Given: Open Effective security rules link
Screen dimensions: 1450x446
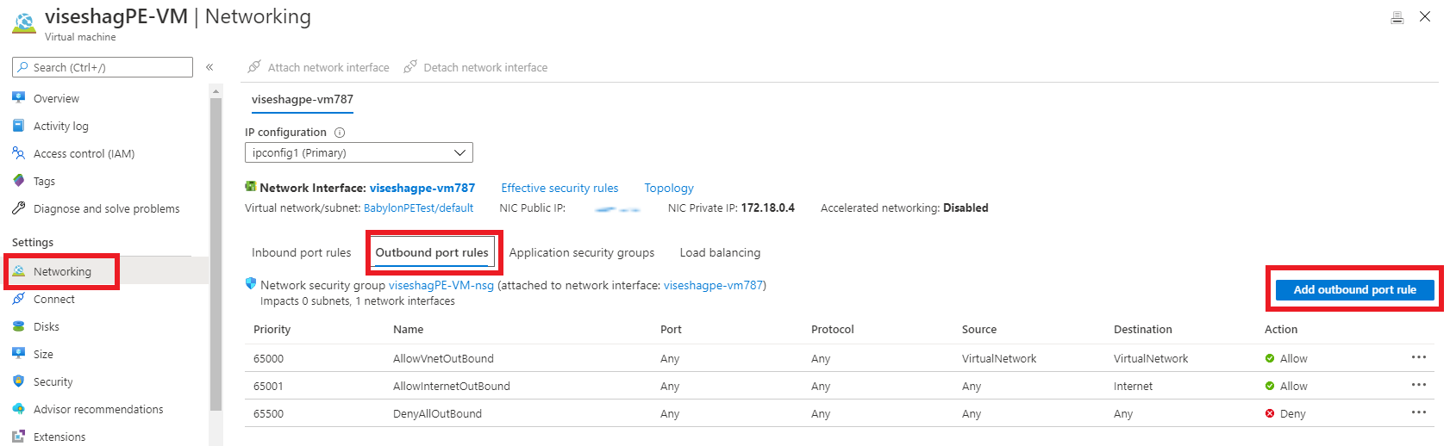Looking at the screenshot, I should point(559,188).
